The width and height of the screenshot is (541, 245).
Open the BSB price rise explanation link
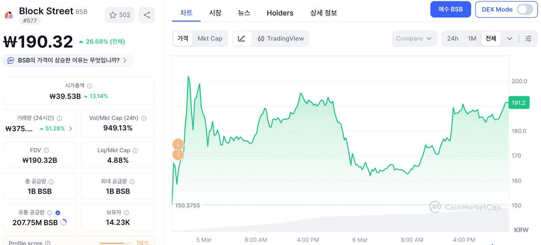click(x=68, y=61)
